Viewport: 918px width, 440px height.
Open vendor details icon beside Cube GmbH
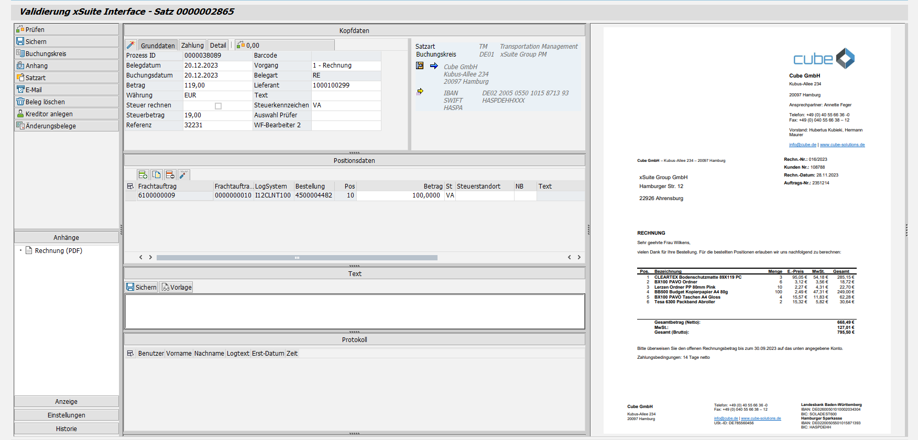click(420, 65)
